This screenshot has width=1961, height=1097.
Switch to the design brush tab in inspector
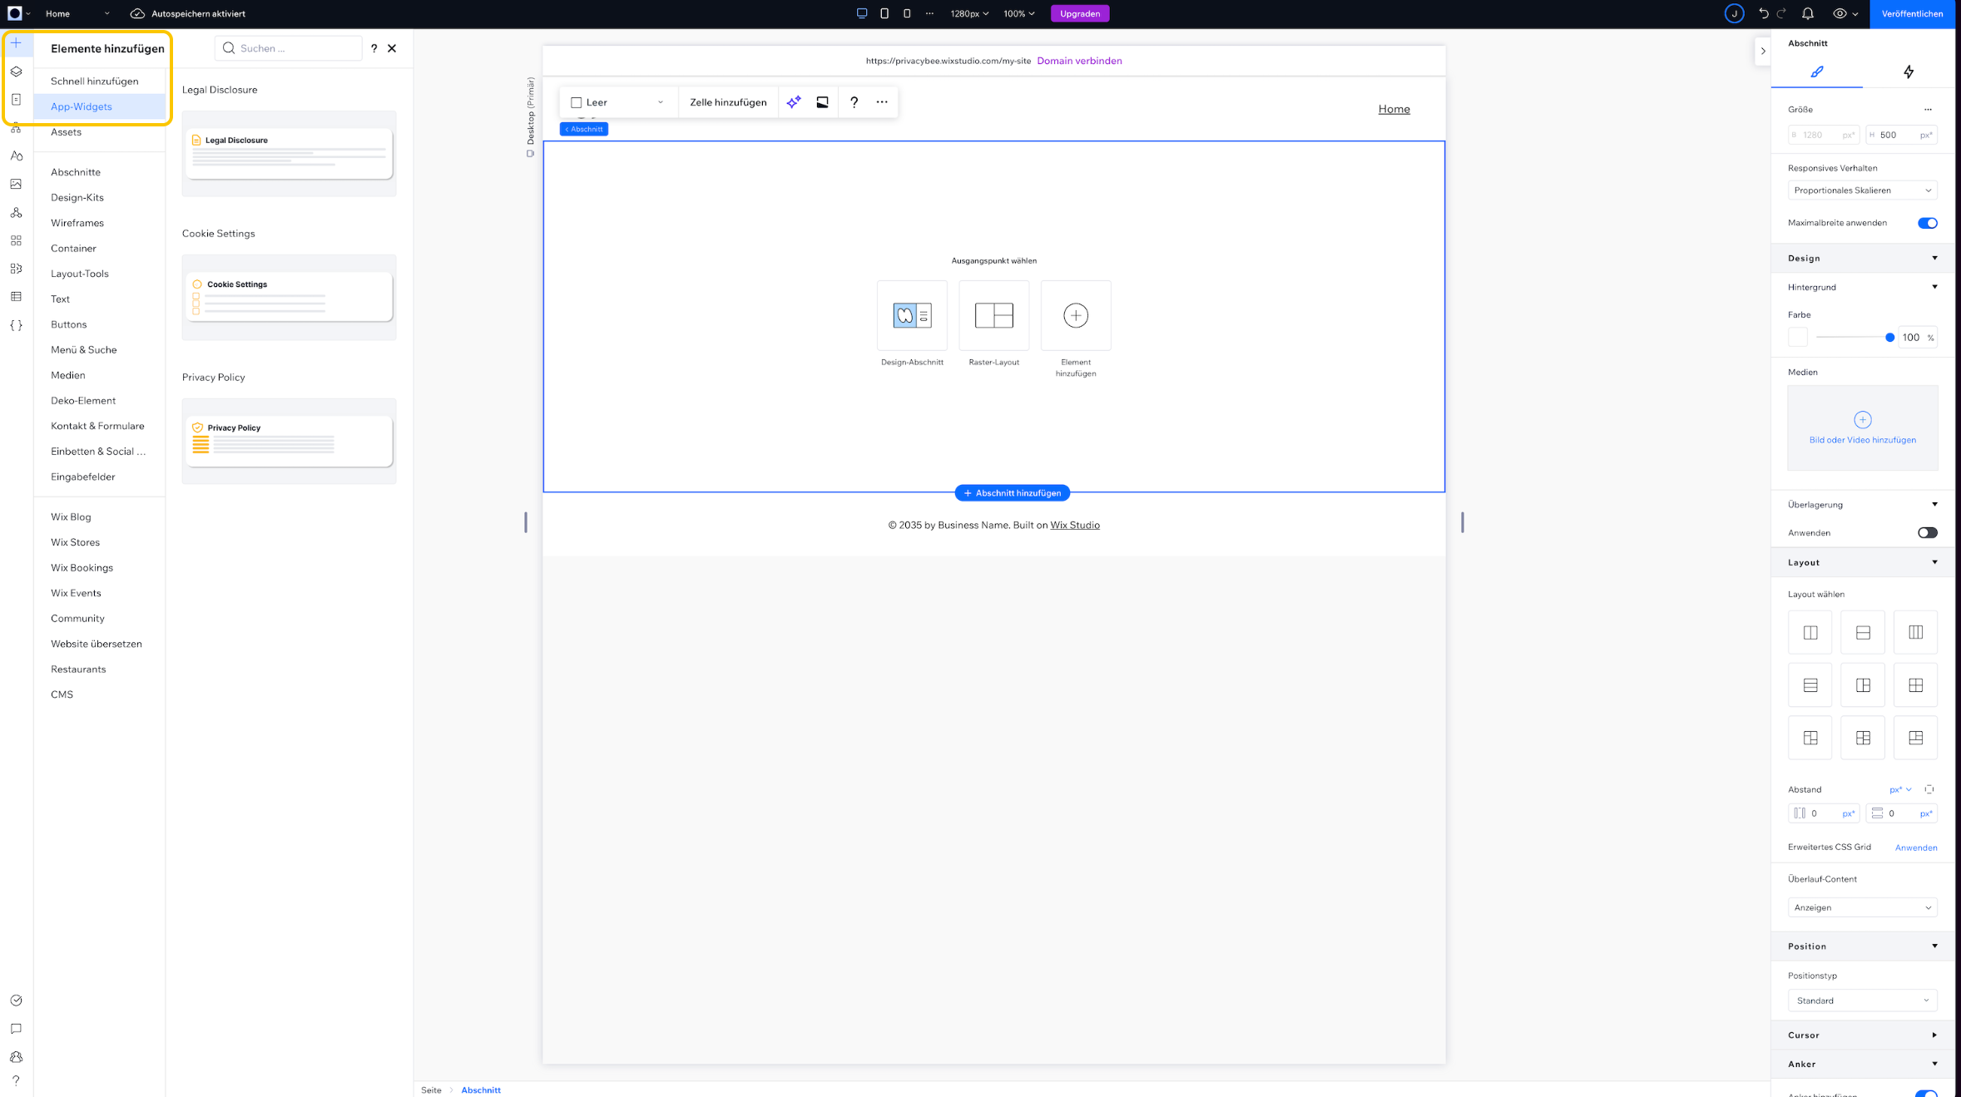[x=1816, y=72]
